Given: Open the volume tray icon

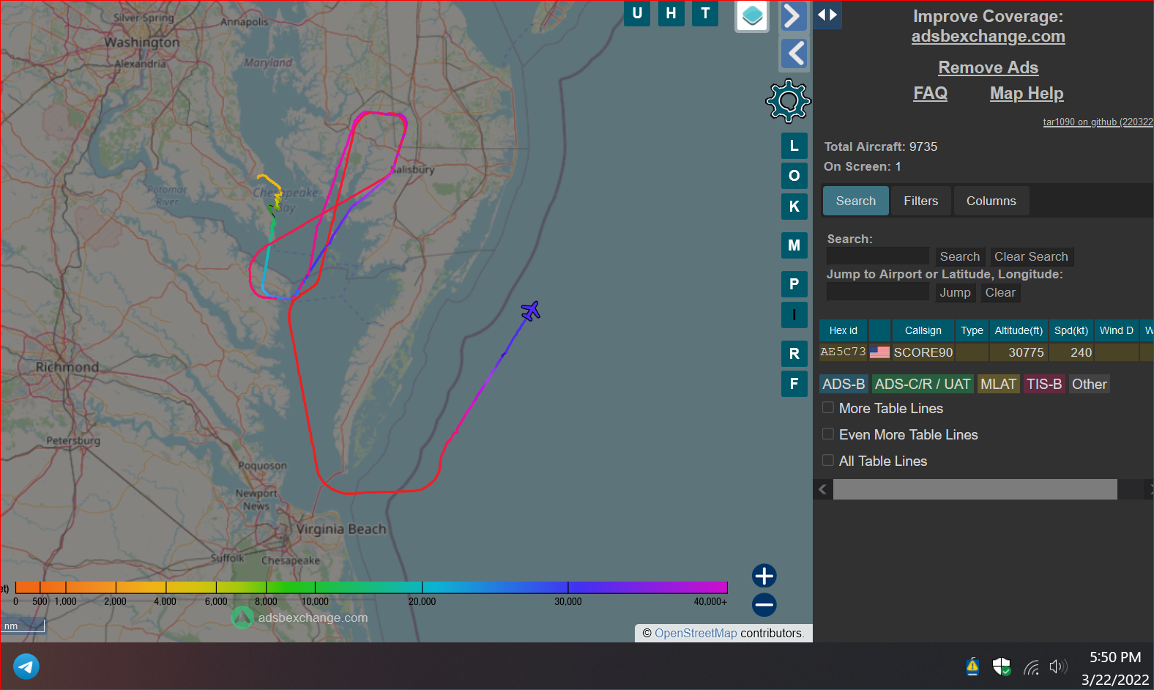Looking at the screenshot, I should point(1058,667).
